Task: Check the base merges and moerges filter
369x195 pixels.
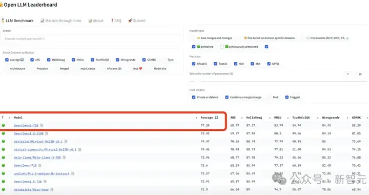Action: [194, 38]
